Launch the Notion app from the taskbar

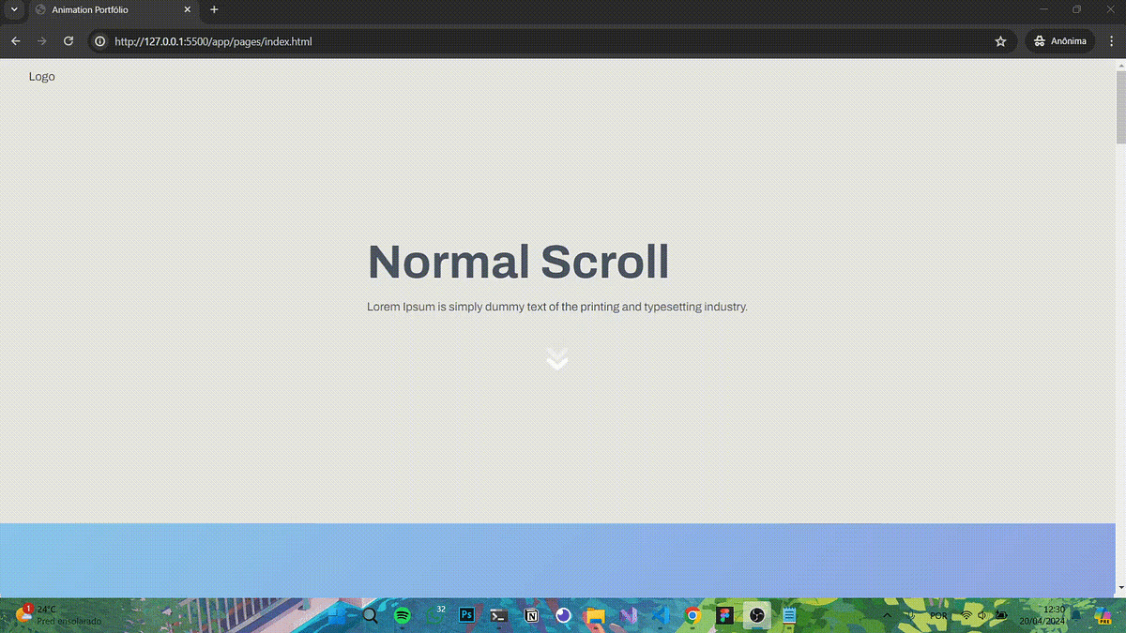(531, 615)
